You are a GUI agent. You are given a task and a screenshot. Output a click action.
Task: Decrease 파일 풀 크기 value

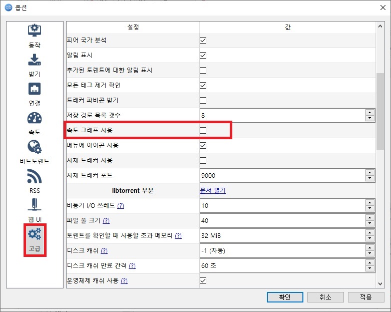[370, 223]
